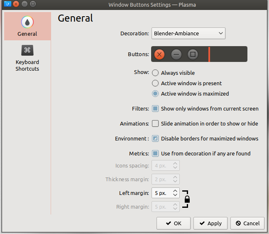Click the water drop General icon
The width and height of the screenshot is (269, 234).
pos(27,22)
